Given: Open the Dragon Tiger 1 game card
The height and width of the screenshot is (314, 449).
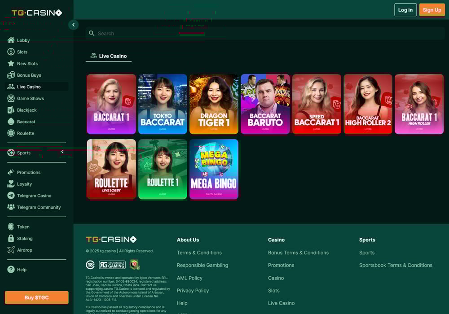Looking at the screenshot, I should (x=214, y=104).
